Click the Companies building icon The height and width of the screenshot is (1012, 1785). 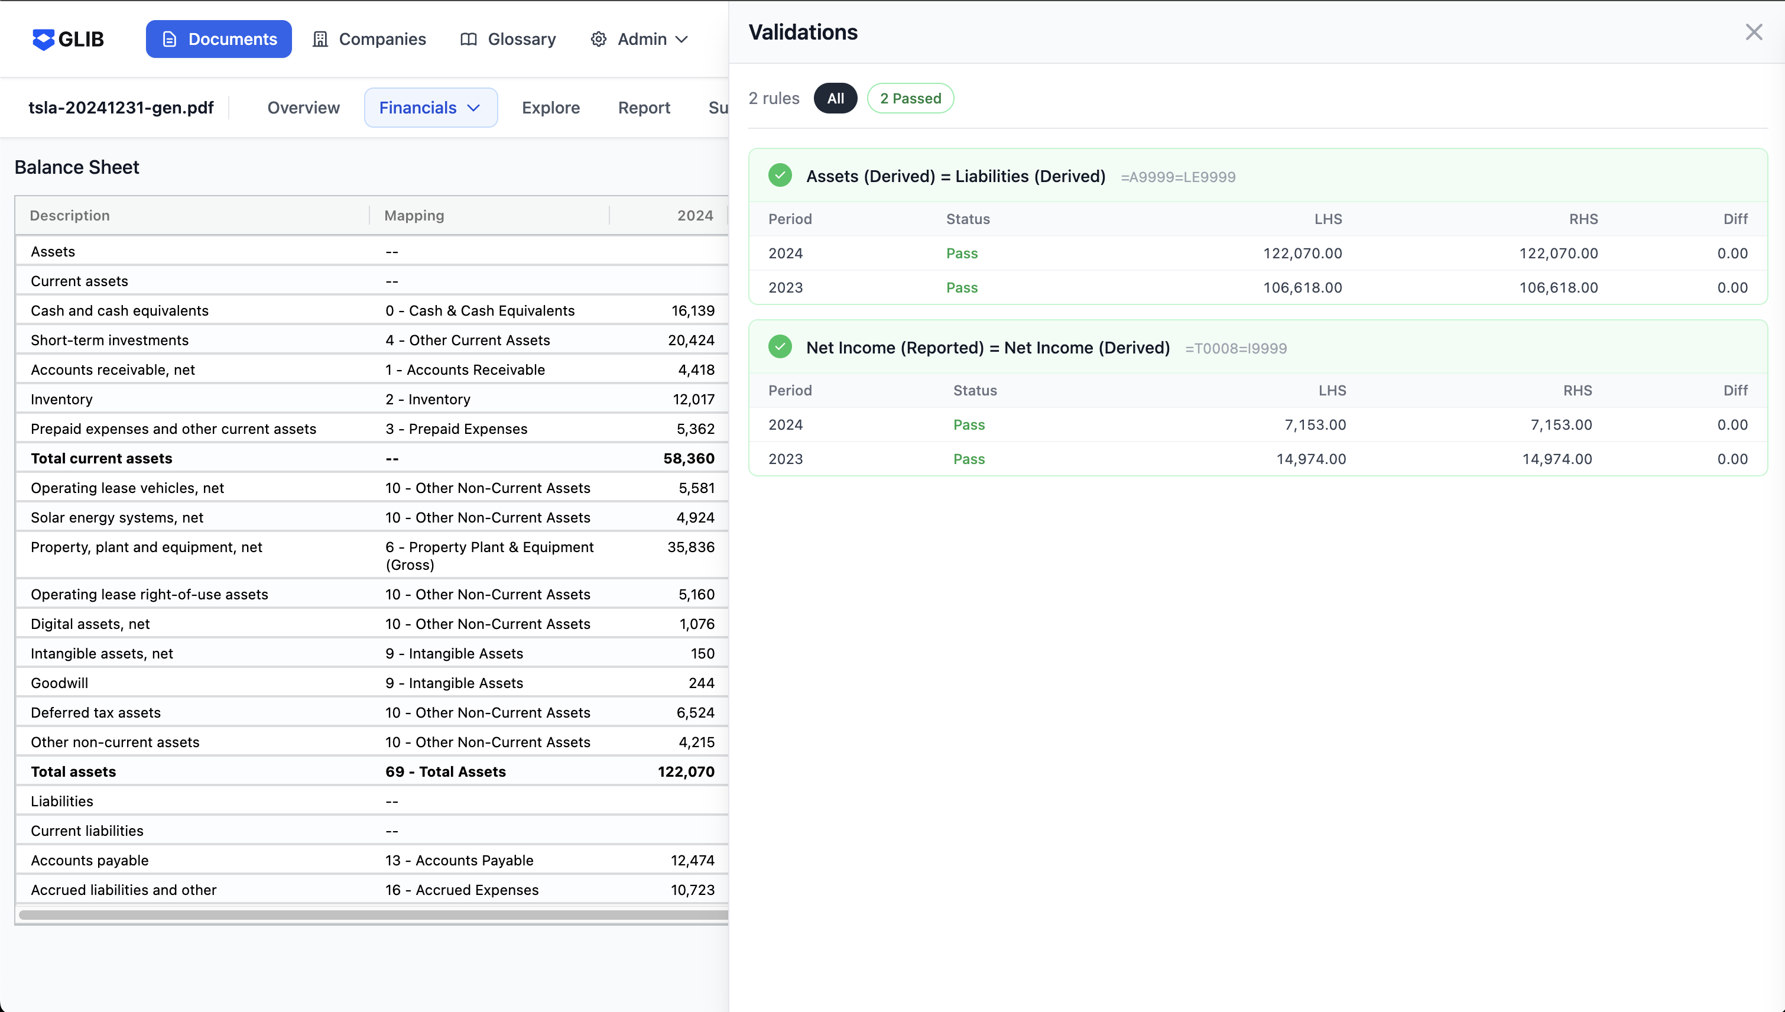(320, 40)
